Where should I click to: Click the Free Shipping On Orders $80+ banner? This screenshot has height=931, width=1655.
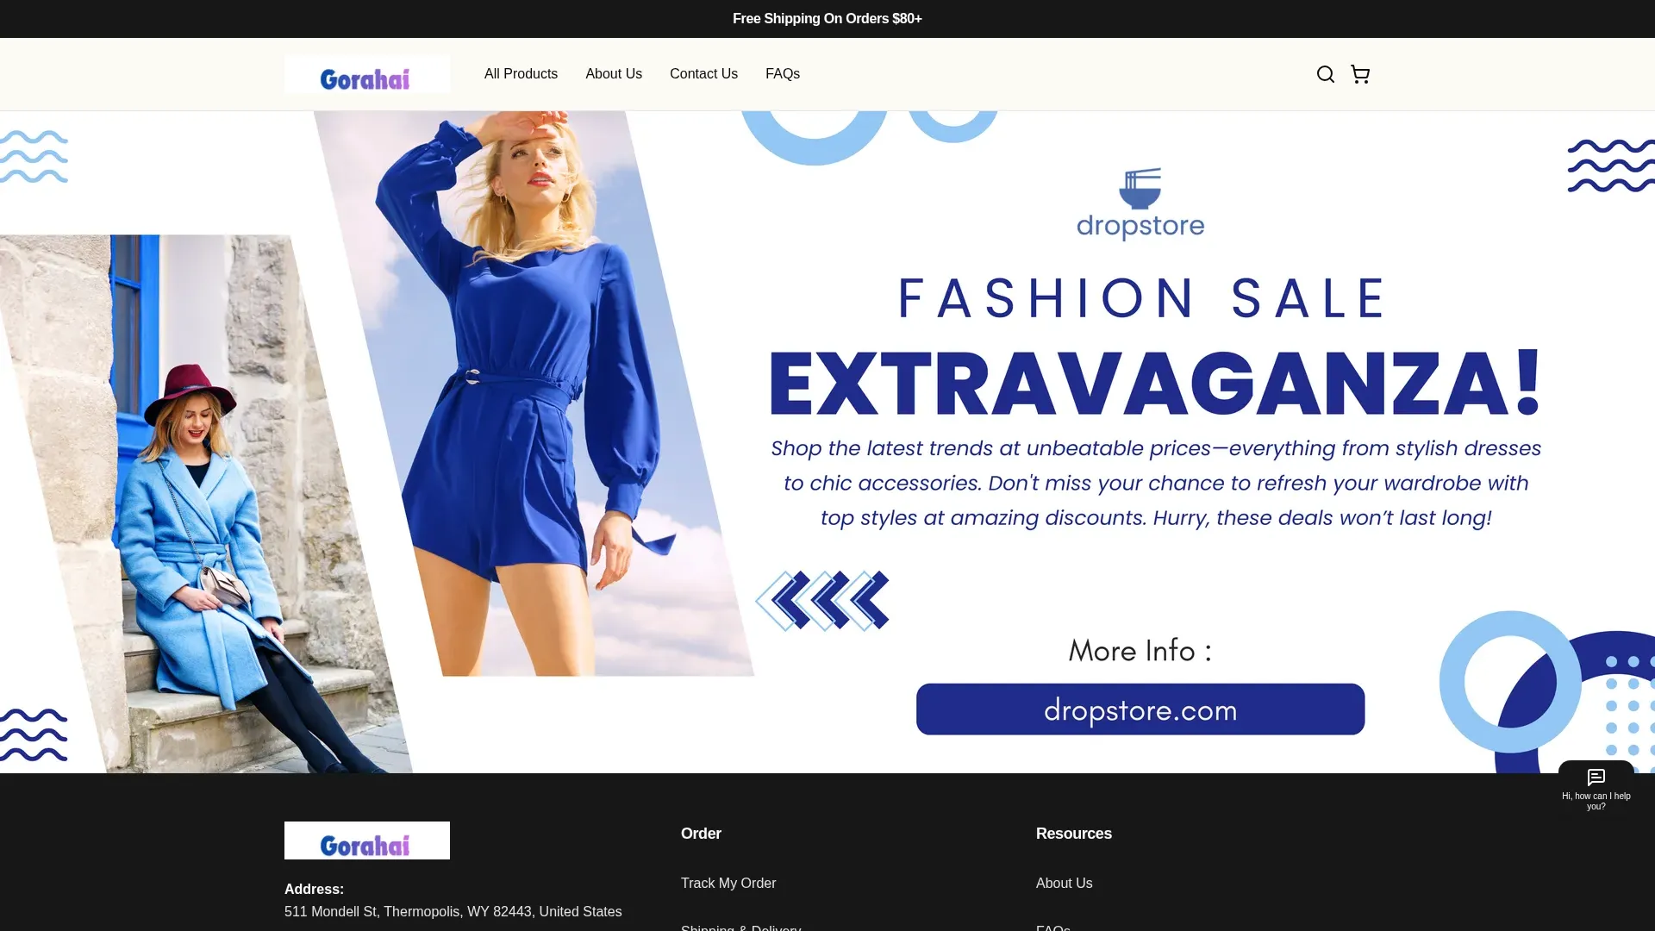827,19
